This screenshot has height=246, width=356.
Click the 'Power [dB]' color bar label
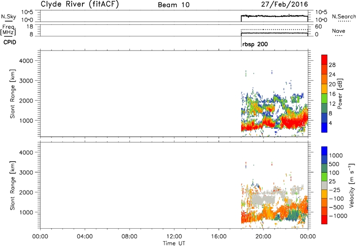(340, 94)
